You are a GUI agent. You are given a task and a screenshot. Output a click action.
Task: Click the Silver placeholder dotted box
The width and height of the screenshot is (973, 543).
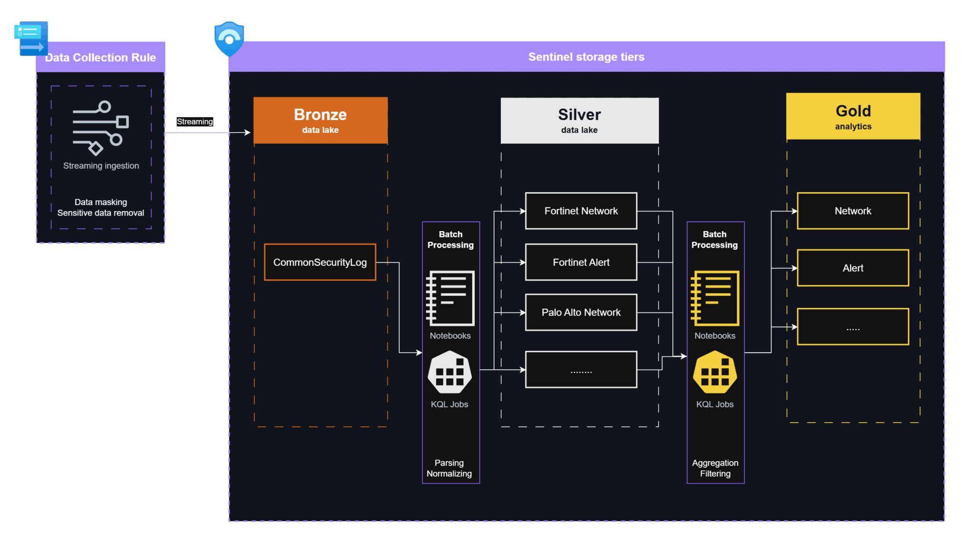tap(581, 369)
